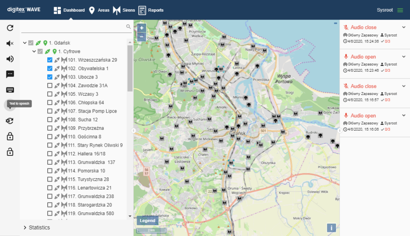The width and height of the screenshot is (410, 236).
Task: Check 105. Wczasy 3 checkbox
Action: pos(50,94)
